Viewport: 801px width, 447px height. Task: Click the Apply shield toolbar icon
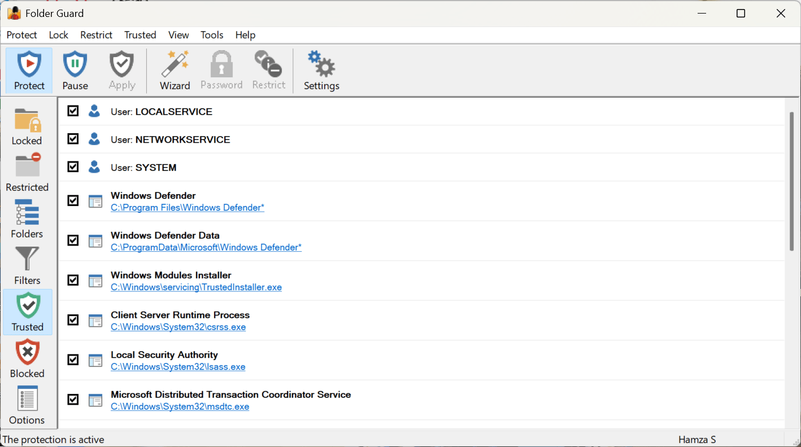tap(122, 71)
